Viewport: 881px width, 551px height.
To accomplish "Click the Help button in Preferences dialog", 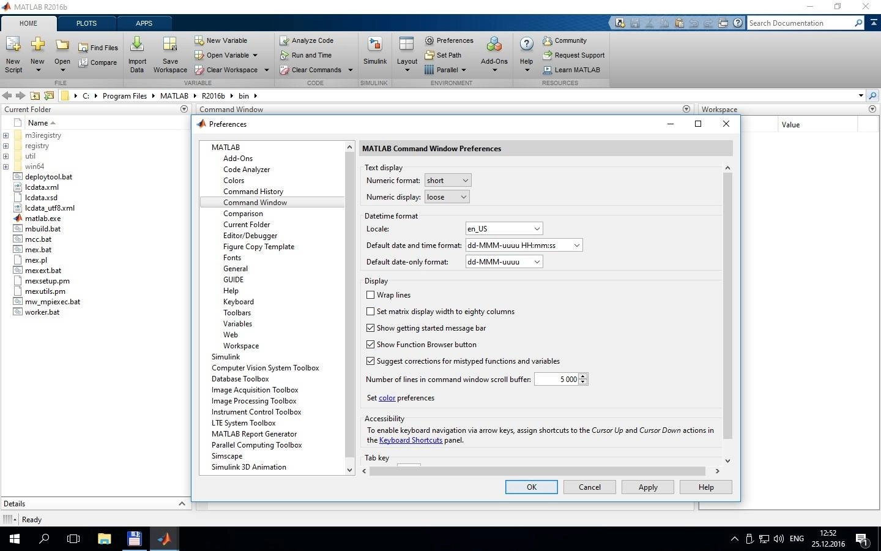I will click(x=706, y=487).
